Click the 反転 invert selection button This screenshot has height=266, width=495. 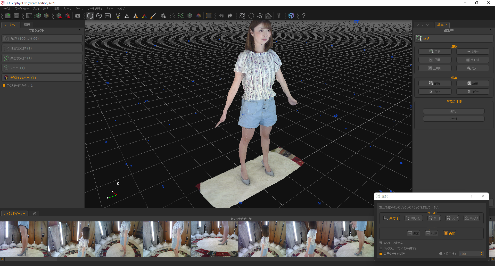pos(473,84)
